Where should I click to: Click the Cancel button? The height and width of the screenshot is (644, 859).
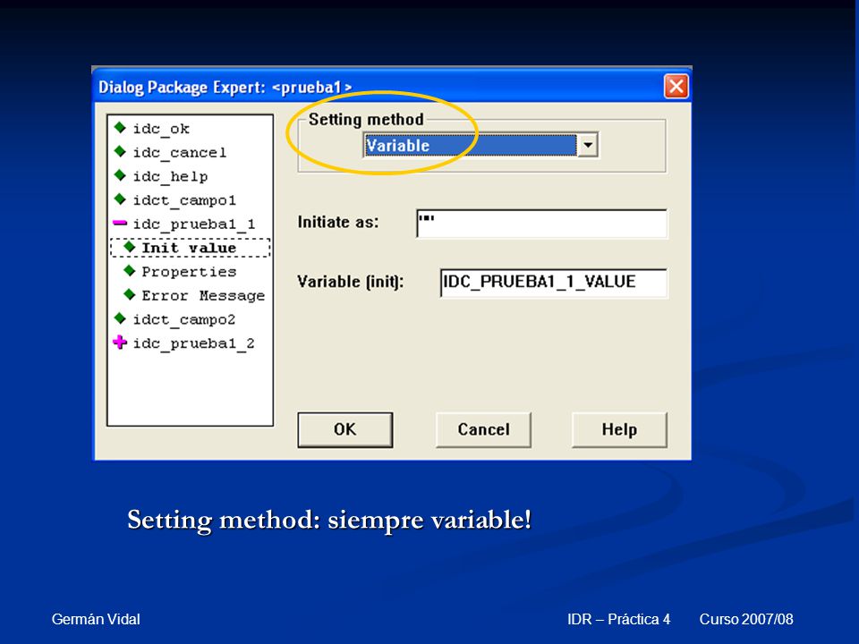(x=484, y=430)
